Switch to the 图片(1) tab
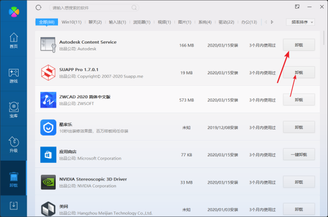The image size is (328, 217). tap(185, 22)
